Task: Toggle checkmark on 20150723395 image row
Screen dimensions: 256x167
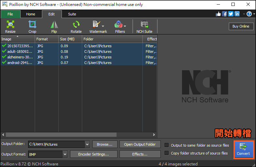Action: (x=4, y=46)
